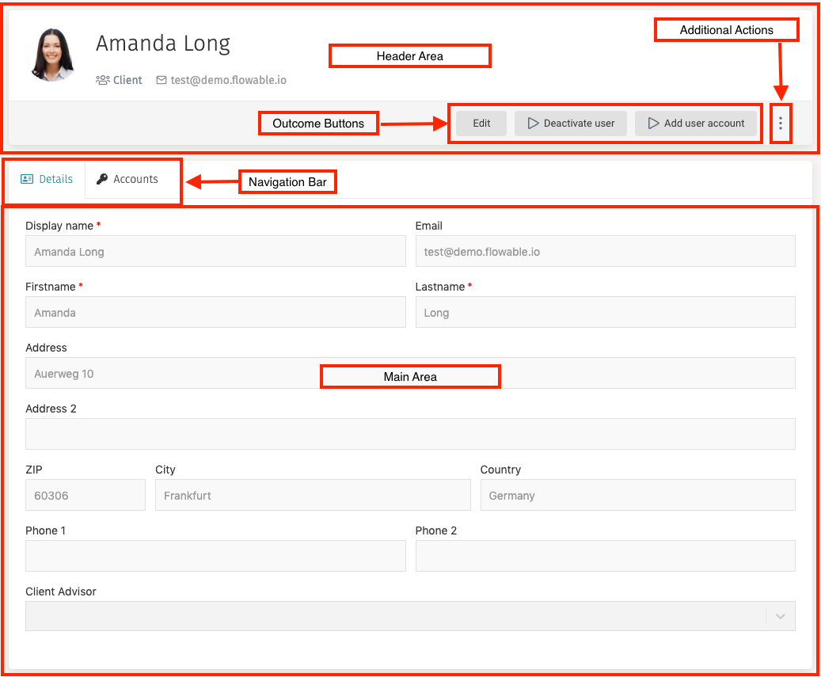The height and width of the screenshot is (677, 821).
Task: Click the Edit button
Action: pos(481,124)
